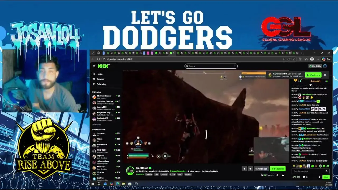Open the browser favorites list icon
This screenshot has height=190, width=338.
coord(306,59)
